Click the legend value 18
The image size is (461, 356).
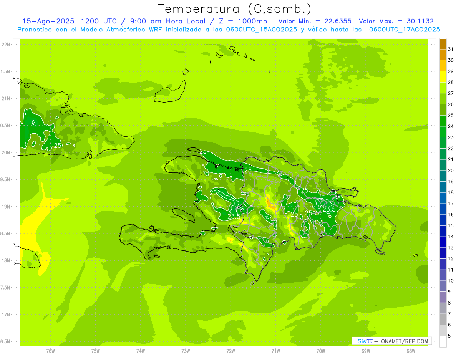[451, 192]
